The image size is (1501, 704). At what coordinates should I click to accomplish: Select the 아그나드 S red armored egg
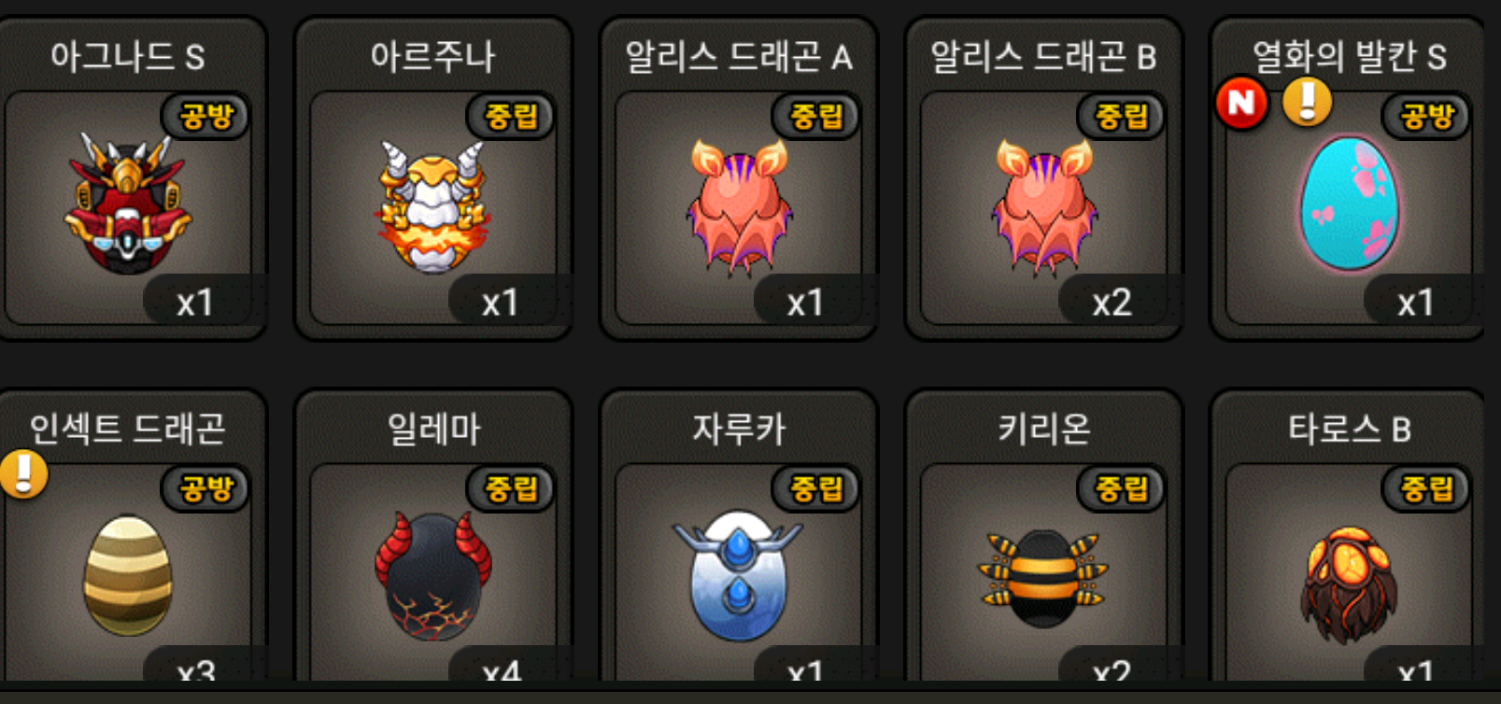pyautogui.click(x=128, y=204)
